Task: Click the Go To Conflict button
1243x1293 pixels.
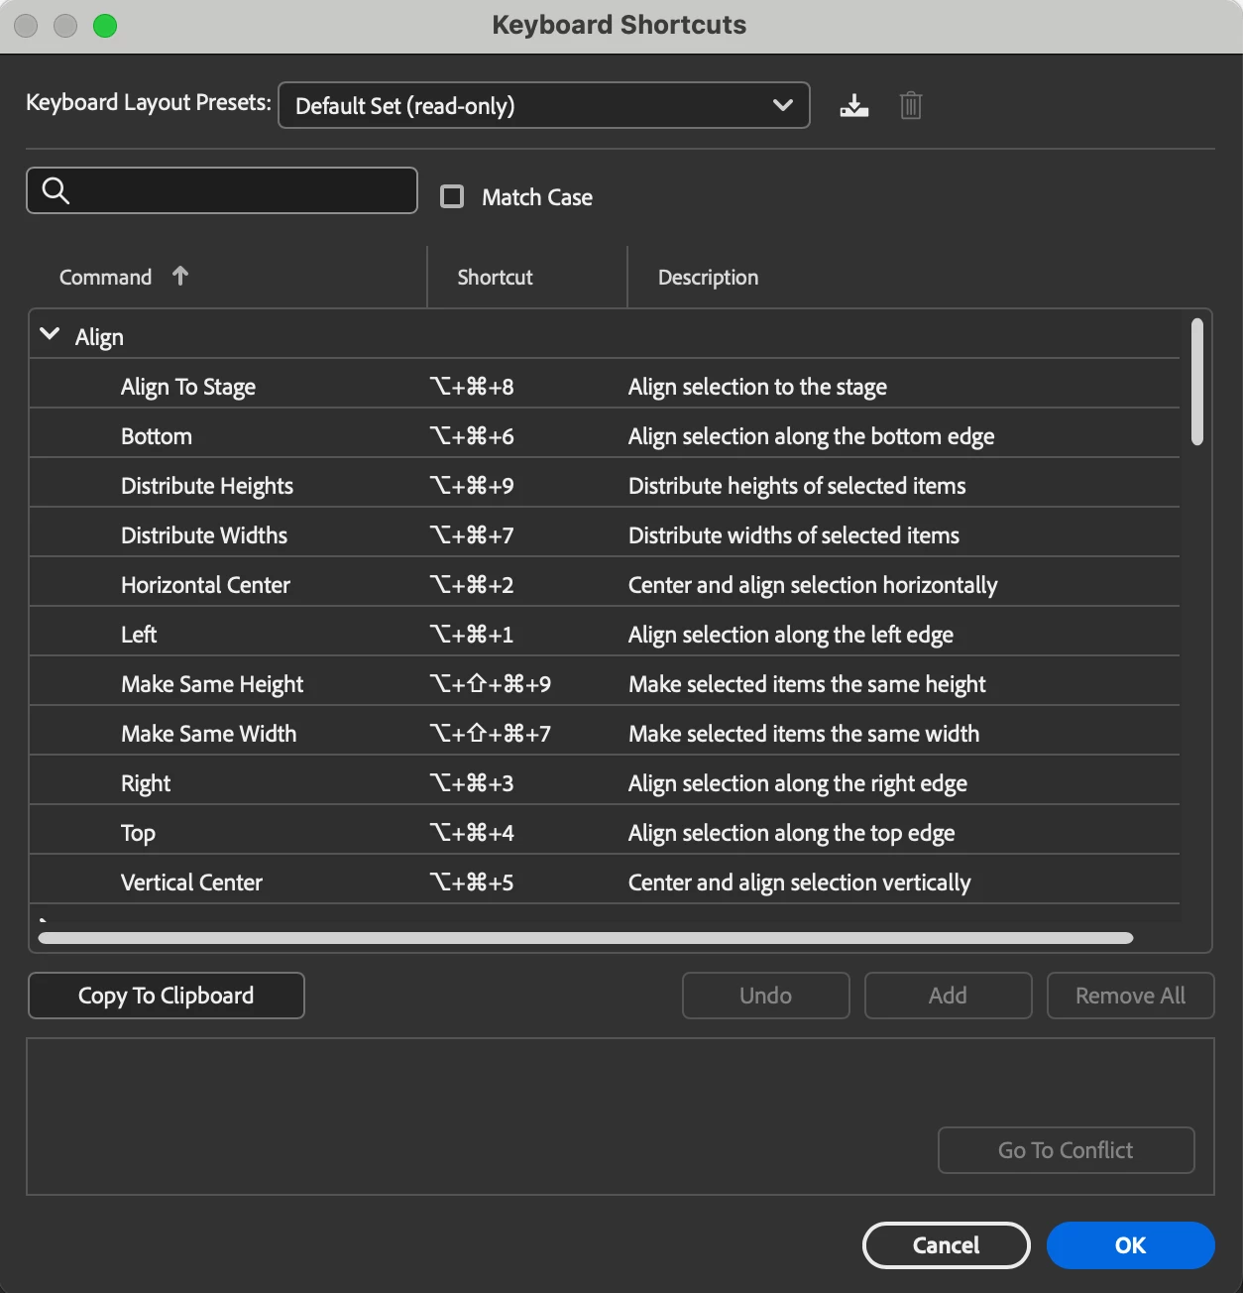Action: pyautogui.click(x=1066, y=1150)
